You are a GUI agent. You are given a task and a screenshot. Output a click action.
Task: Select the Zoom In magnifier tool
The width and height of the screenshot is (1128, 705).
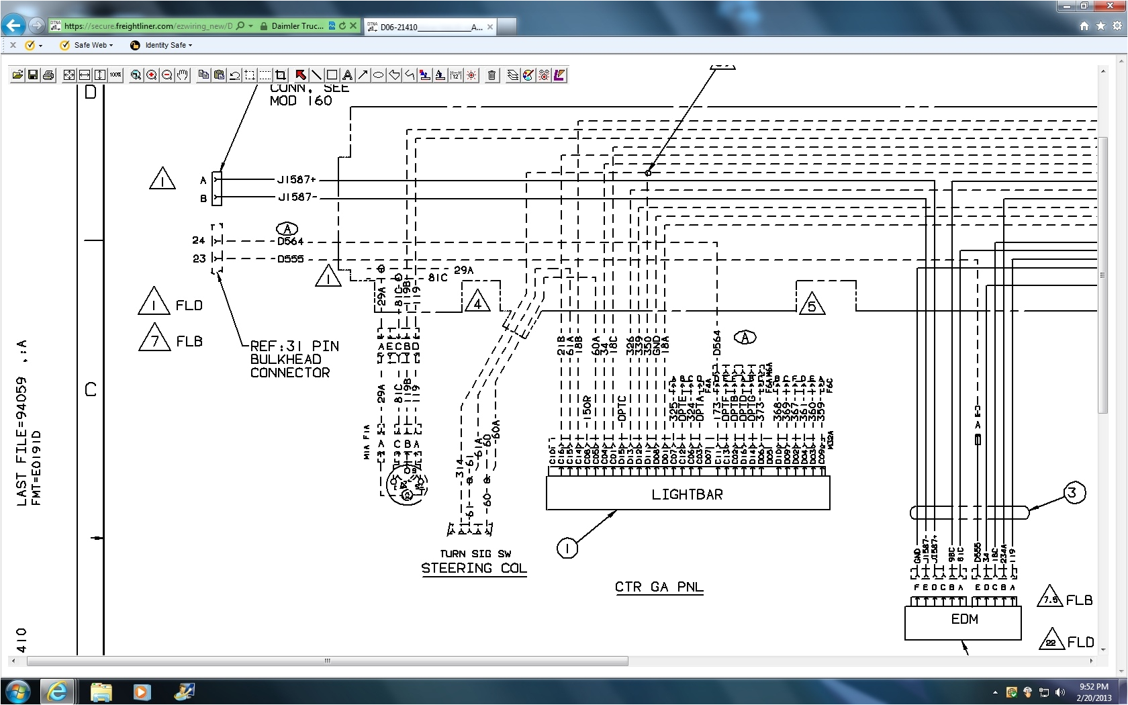pos(151,75)
